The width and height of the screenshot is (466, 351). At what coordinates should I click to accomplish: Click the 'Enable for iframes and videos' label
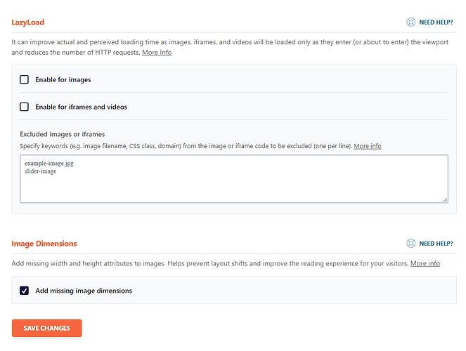coord(81,107)
